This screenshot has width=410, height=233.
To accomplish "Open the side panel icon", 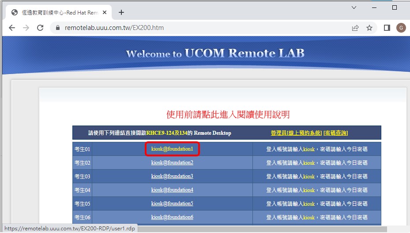I will point(387,28).
